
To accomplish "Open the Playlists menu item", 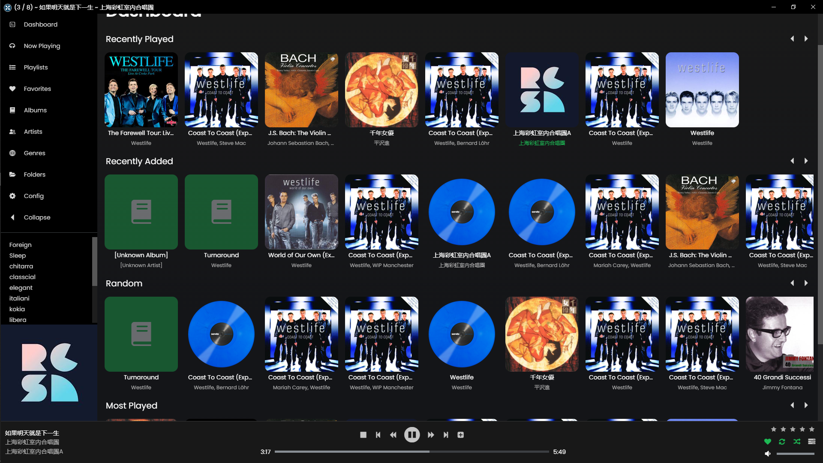I will click(x=36, y=67).
